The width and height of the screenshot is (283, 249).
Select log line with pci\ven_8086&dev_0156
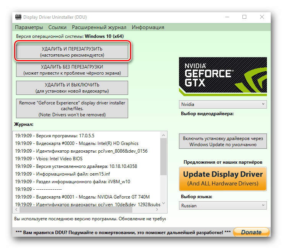click(81, 151)
